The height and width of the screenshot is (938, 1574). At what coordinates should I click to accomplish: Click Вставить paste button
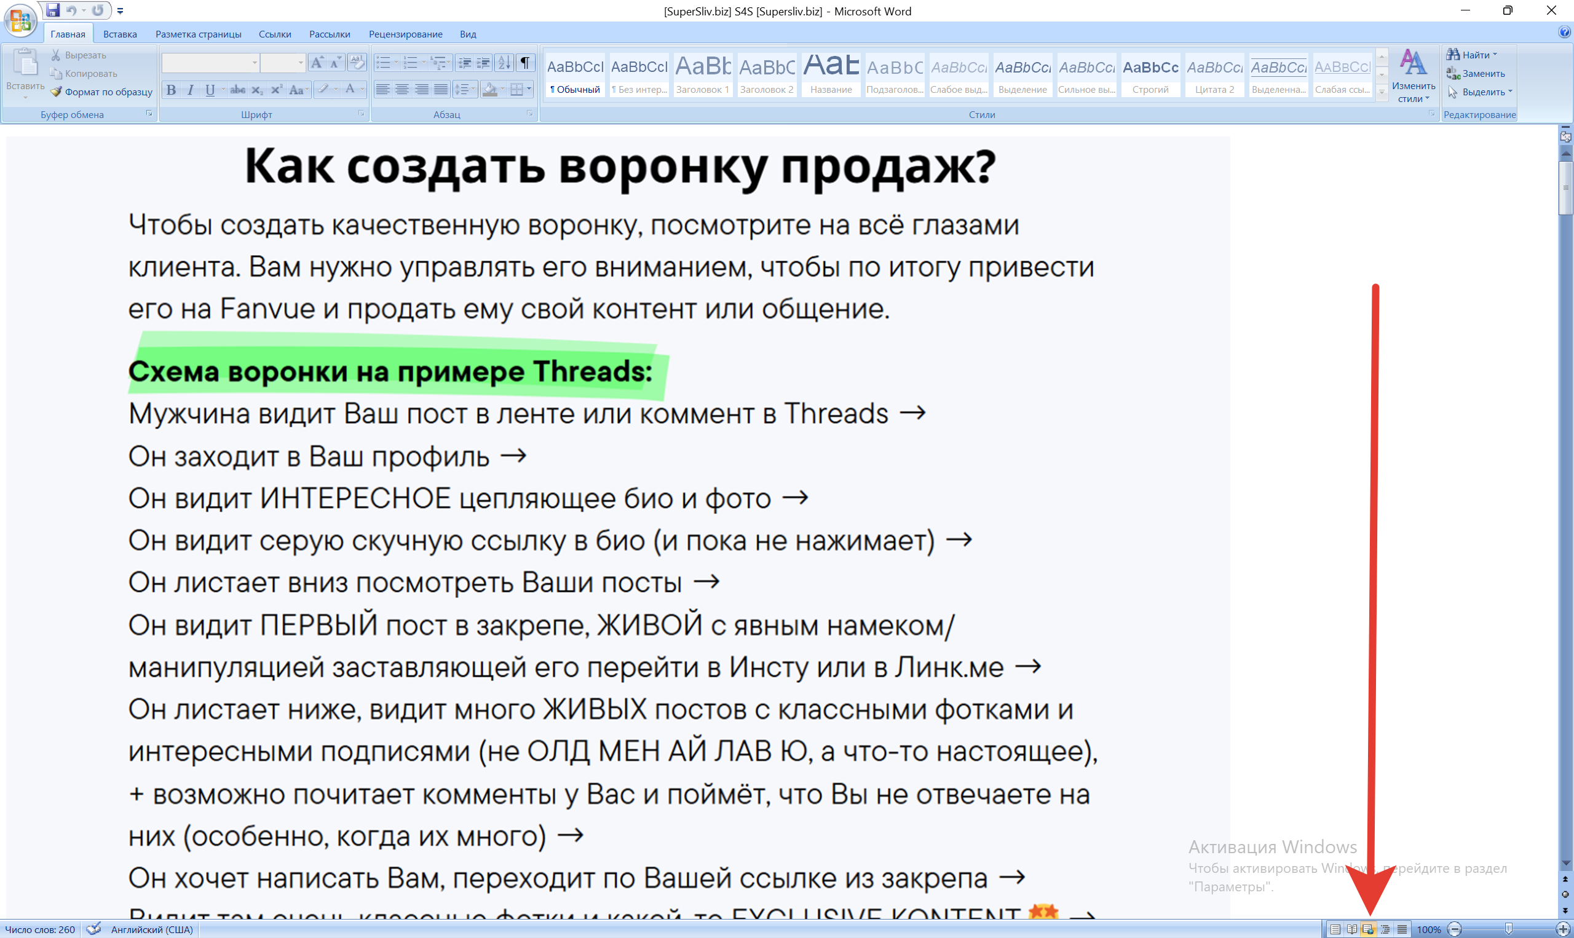pyautogui.click(x=25, y=74)
